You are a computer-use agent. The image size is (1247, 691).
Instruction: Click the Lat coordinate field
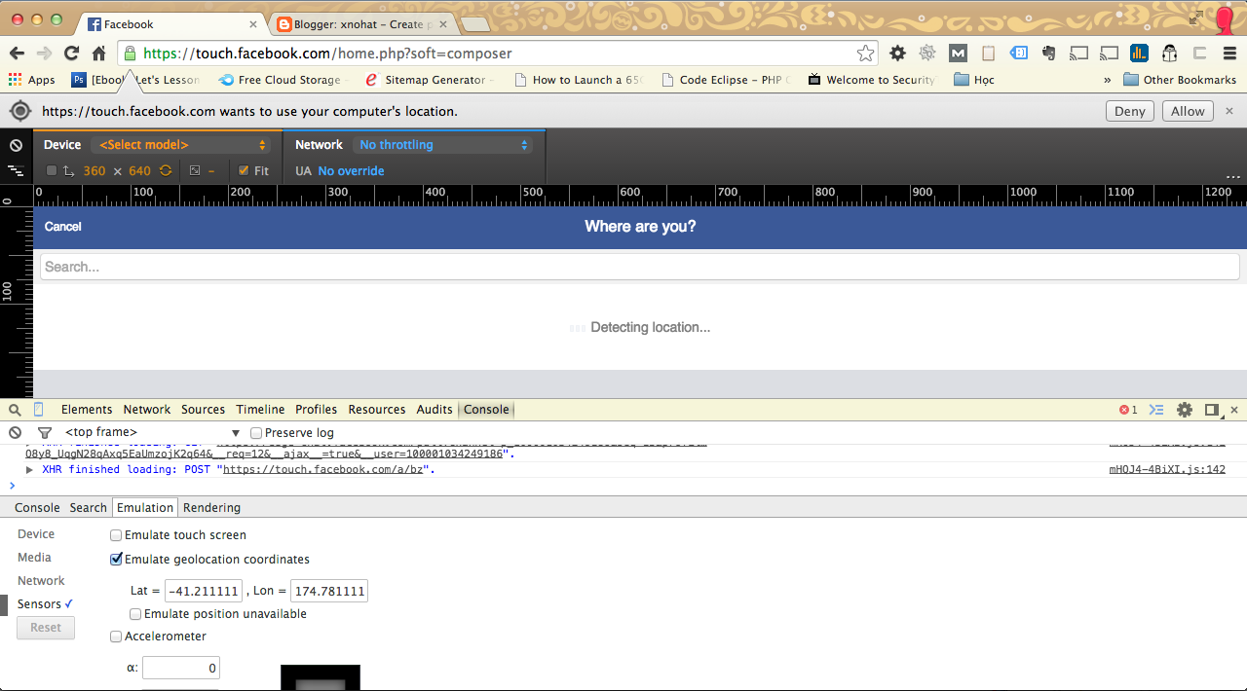point(204,591)
